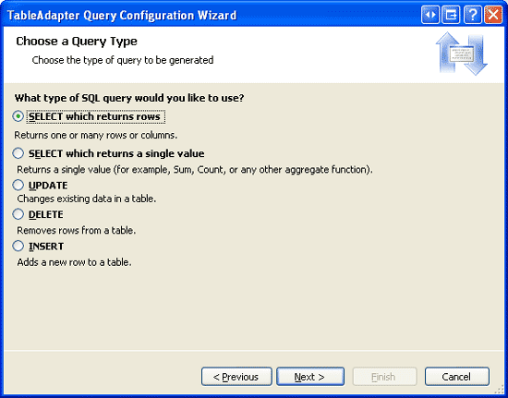Click Next to continue the wizard
Image resolution: width=508 pixels, height=398 pixels.
pyautogui.click(x=310, y=377)
